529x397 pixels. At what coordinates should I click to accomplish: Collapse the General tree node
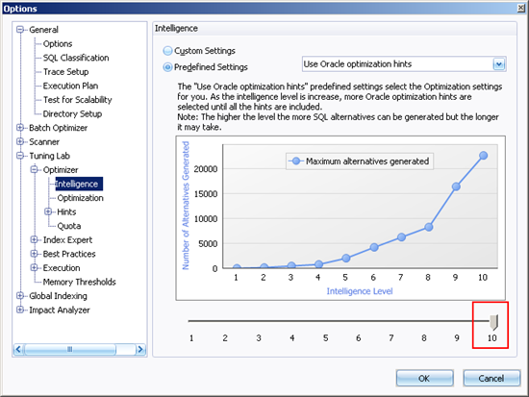(20, 30)
